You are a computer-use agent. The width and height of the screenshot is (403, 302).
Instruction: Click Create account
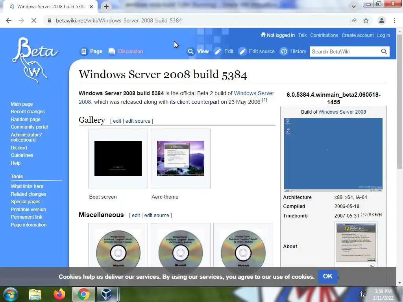pos(357,35)
